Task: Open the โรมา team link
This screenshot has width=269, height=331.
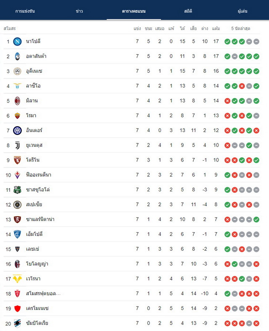Action: click(31, 116)
